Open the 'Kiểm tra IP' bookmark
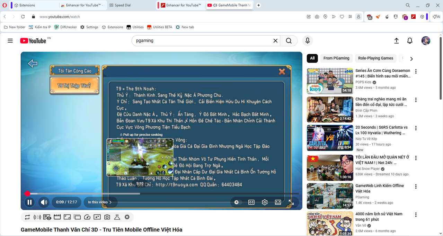443x236 pixels. (40, 27)
